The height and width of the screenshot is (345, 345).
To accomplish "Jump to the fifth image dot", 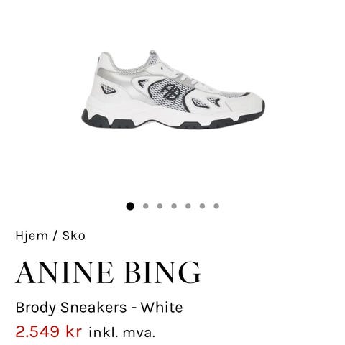I will tap(188, 206).
